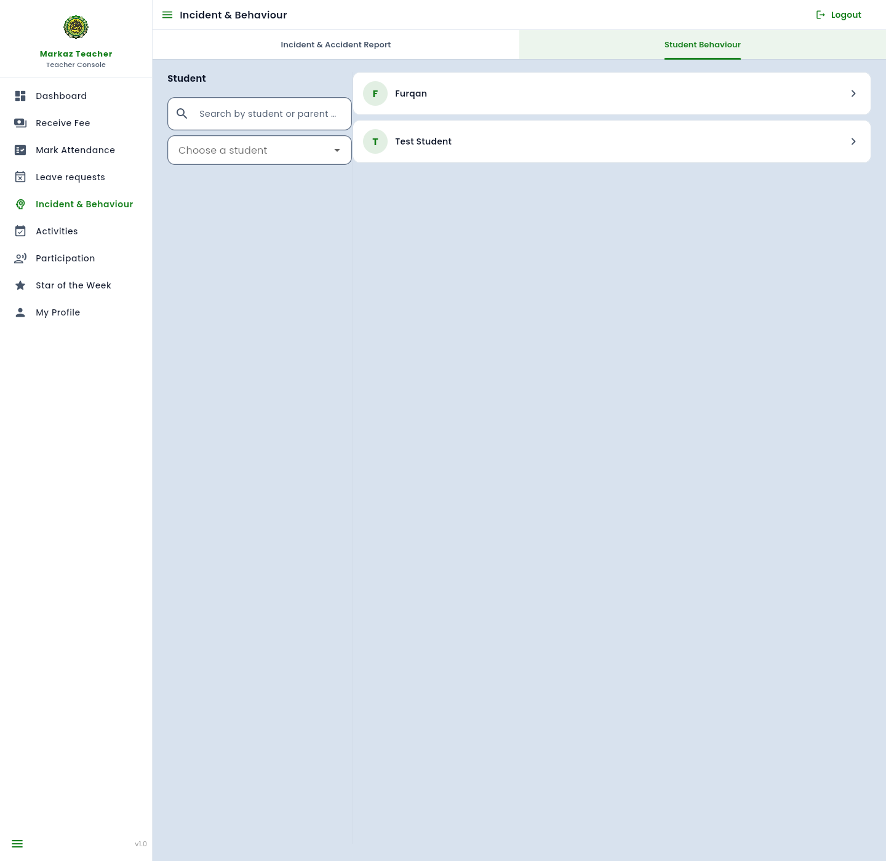
Task: Open Receive Fee menu item
Action: (x=63, y=123)
